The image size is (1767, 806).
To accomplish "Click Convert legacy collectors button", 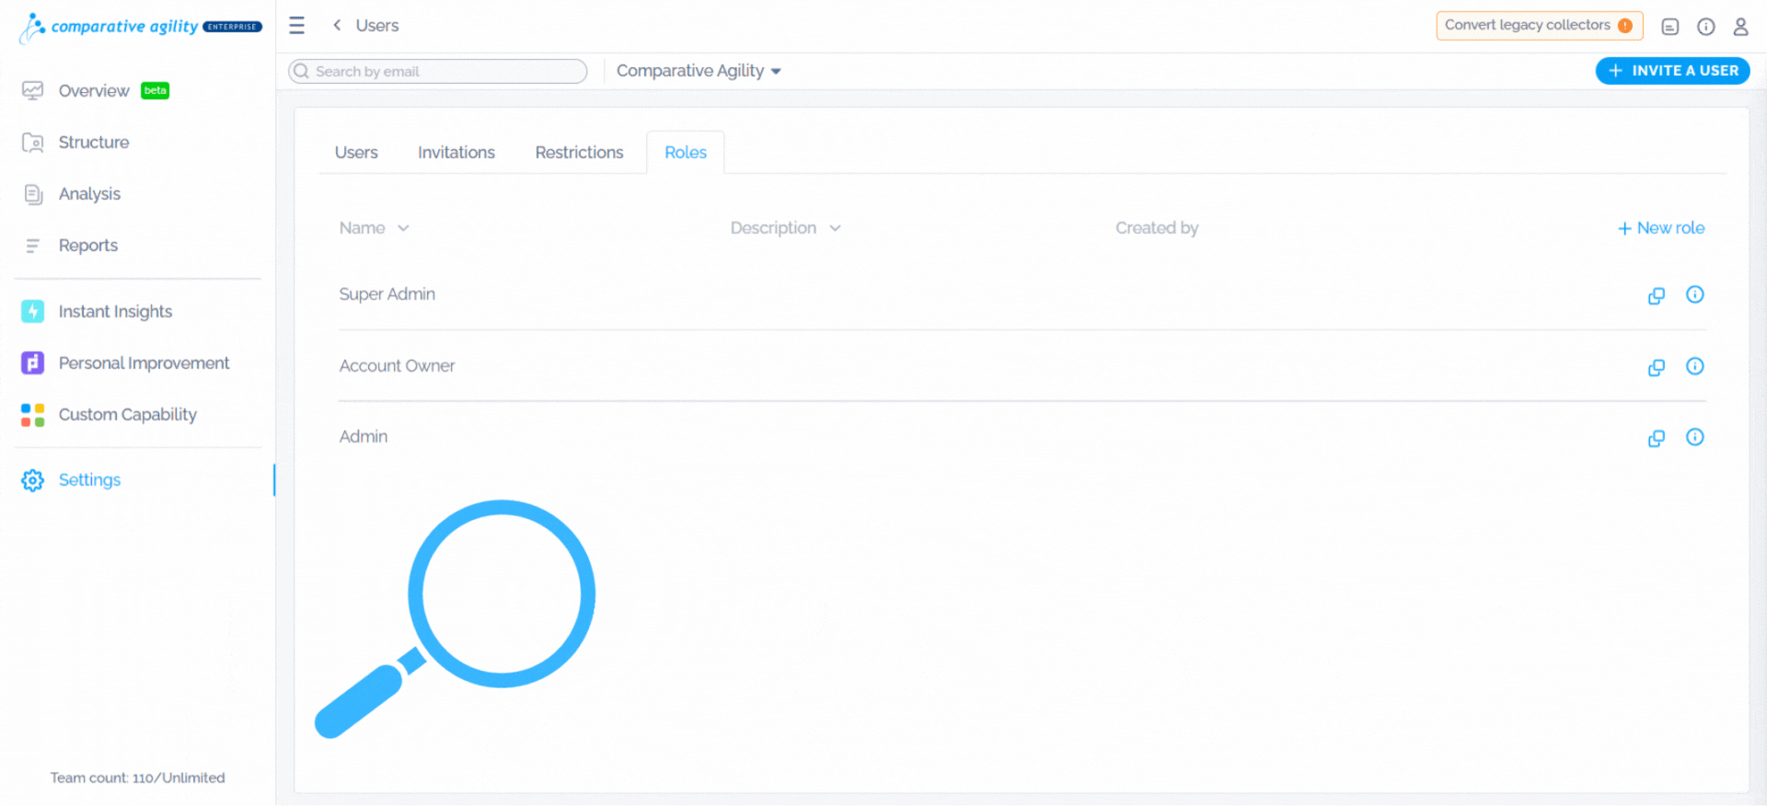I will click(1539, 26).
